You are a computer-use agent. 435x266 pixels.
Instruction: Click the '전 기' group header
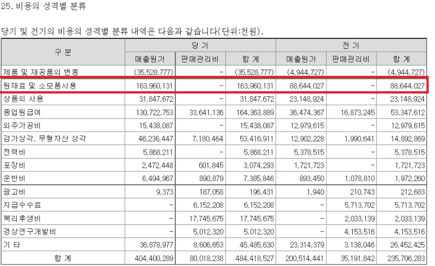[x=351, y=45]
